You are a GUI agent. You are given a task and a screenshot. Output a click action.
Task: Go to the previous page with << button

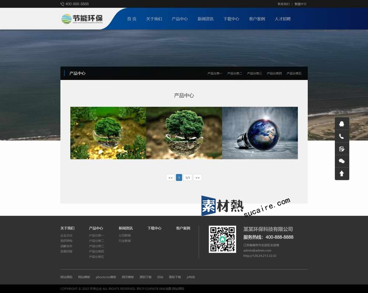pos(170,178)
